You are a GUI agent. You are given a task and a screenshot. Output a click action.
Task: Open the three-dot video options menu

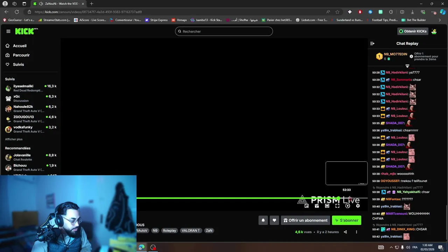(x=357, y=232)
